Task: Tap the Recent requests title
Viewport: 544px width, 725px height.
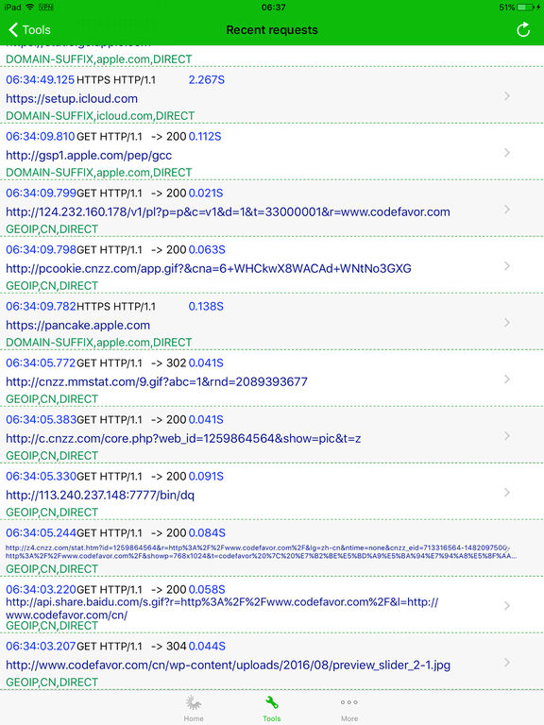Action: 272,30
